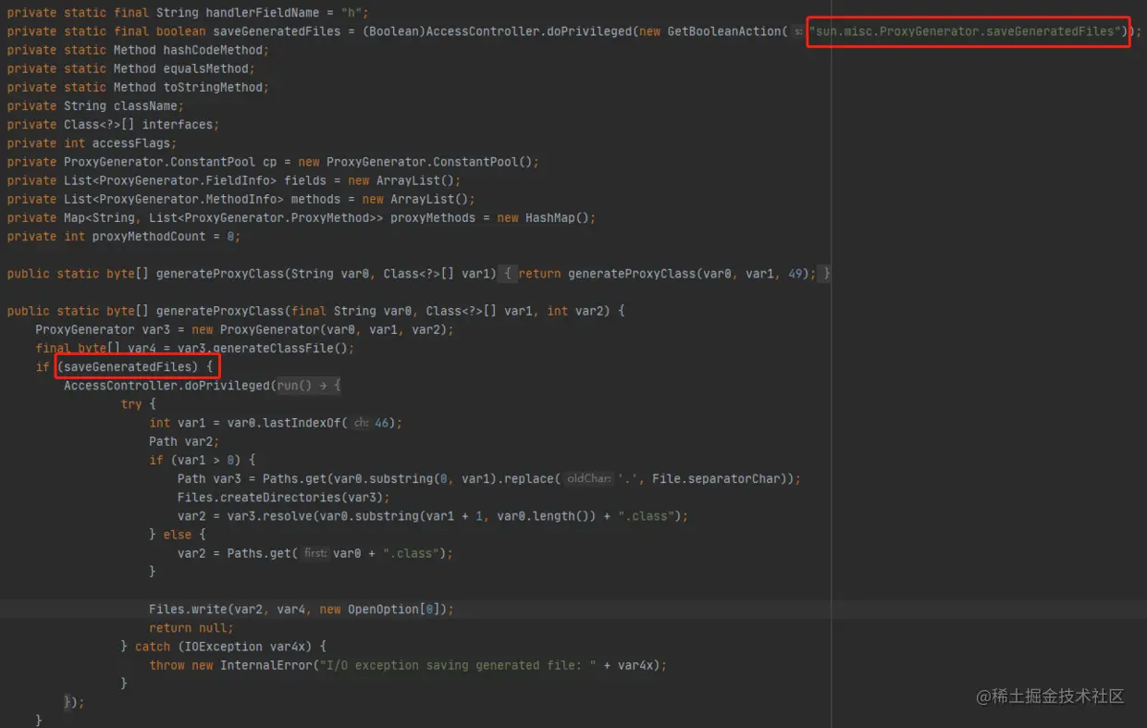Click the interfaces field name
The height and width of the screenshot is (728, 1147).
pyautogui.click(x=178, y=124)
